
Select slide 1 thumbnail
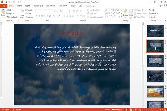(155, 31)
